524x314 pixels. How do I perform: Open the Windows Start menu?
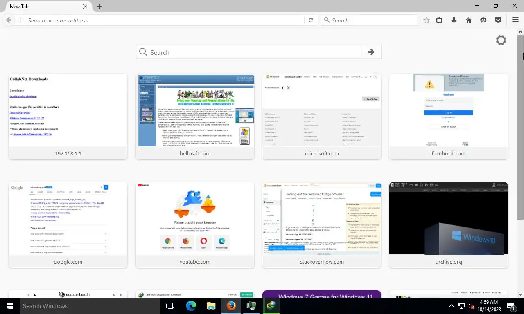[x=9, y=306]
